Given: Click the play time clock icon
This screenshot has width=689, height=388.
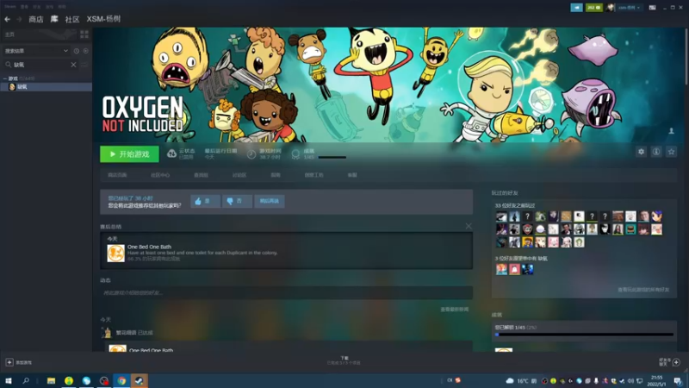Looking at the screenshot, I should [251, 154].
